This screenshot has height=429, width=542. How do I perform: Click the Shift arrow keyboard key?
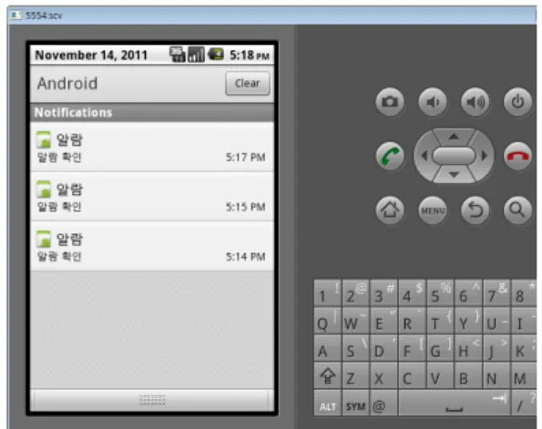[327, 376]
